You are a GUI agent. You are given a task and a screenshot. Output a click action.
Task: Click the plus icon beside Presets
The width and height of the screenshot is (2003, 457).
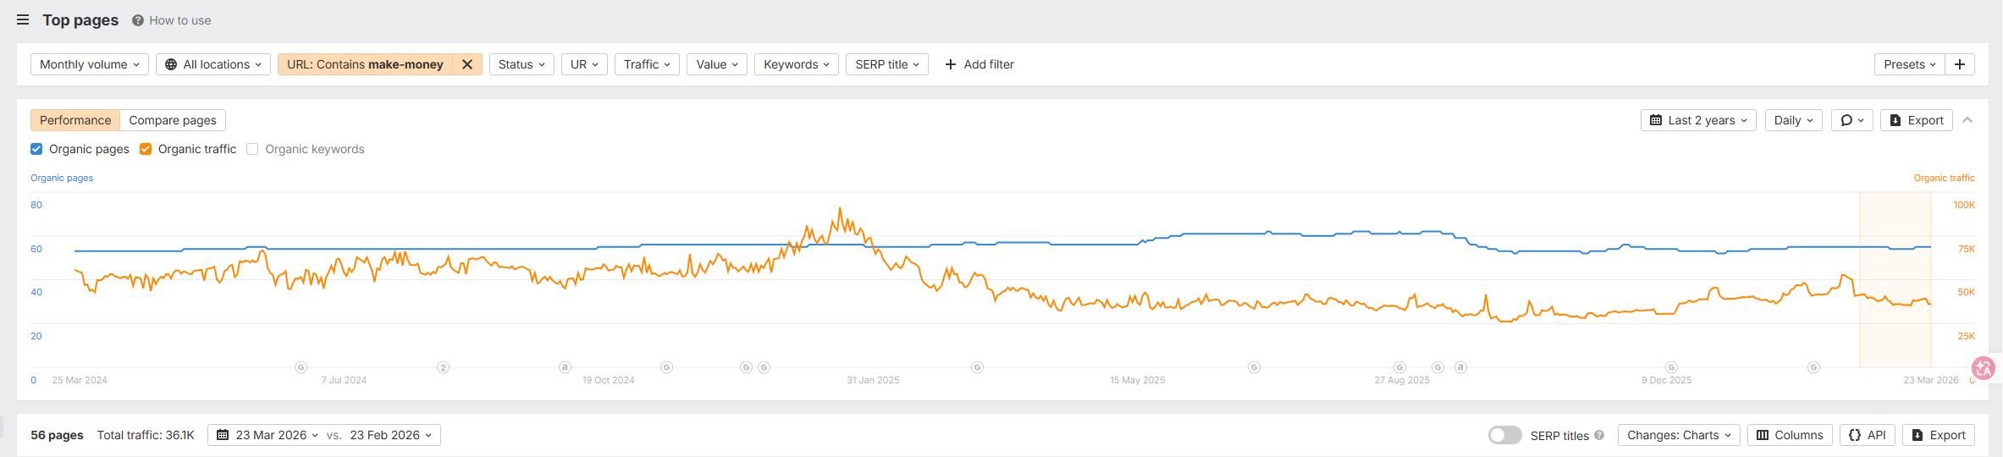tap(1960, 64)
